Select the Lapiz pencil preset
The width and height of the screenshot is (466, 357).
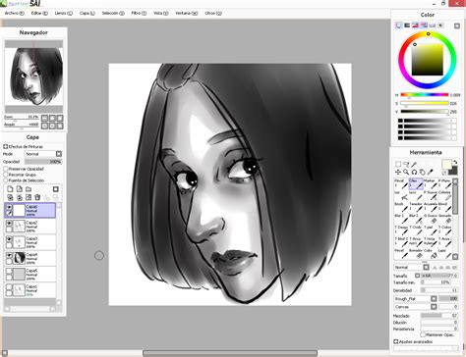[444, 254]
